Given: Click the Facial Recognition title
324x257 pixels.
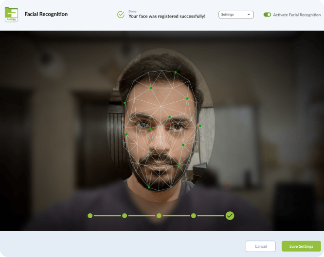Looking at the screenshot, I should (46, 14).
